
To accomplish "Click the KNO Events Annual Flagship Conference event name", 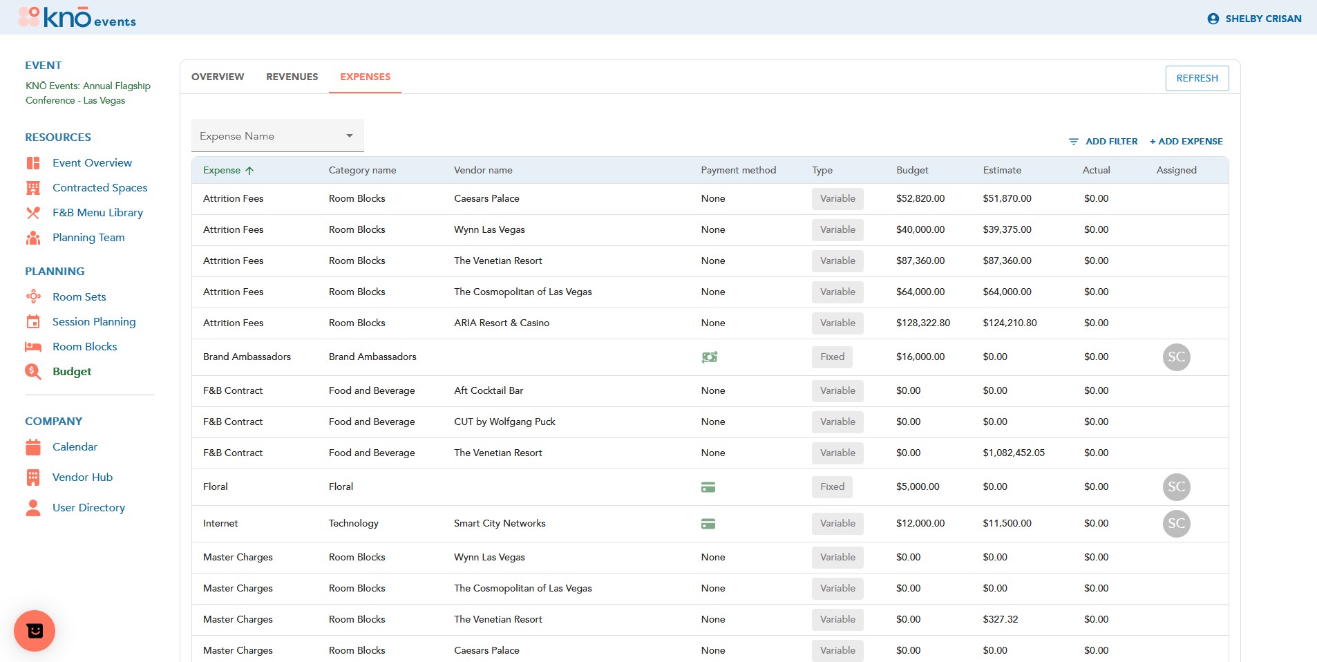I will pyautogui.click(x=88, y=93).
